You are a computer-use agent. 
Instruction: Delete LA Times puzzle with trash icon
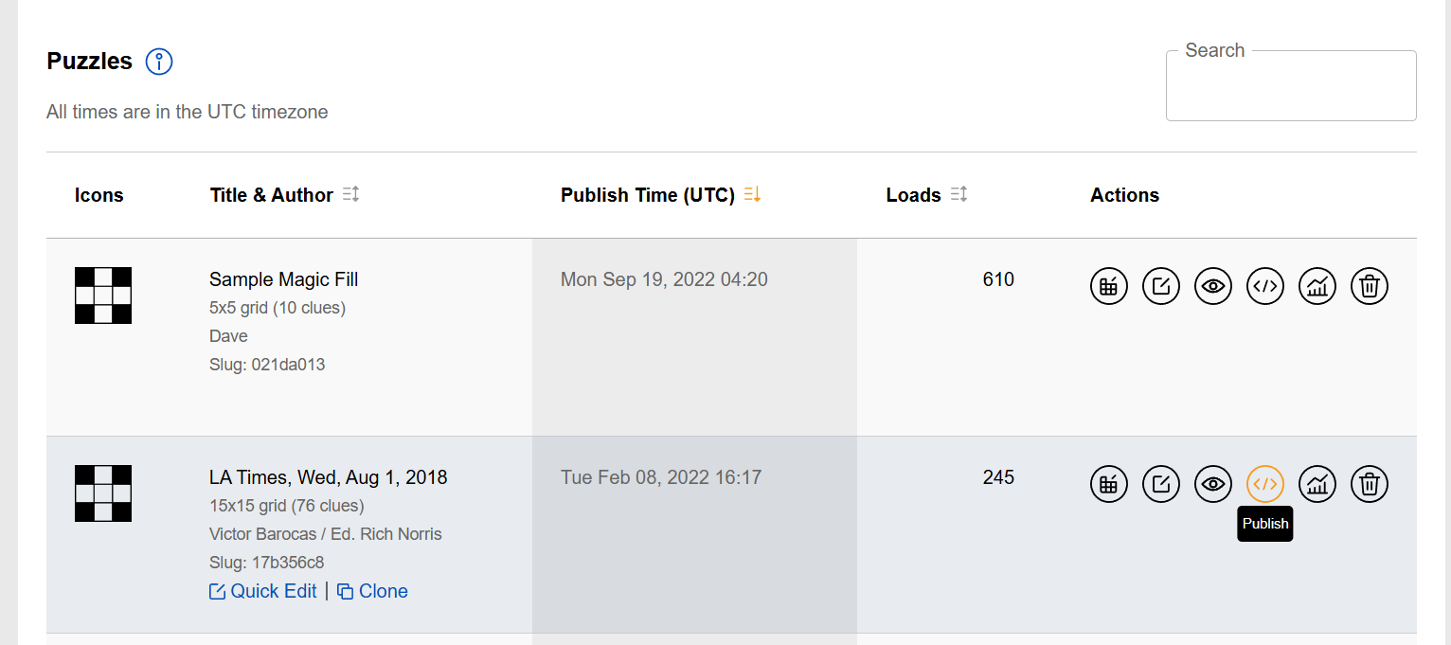pos(1369,483)
